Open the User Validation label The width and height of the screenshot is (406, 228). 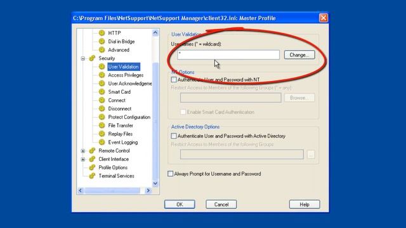(124, 66)
